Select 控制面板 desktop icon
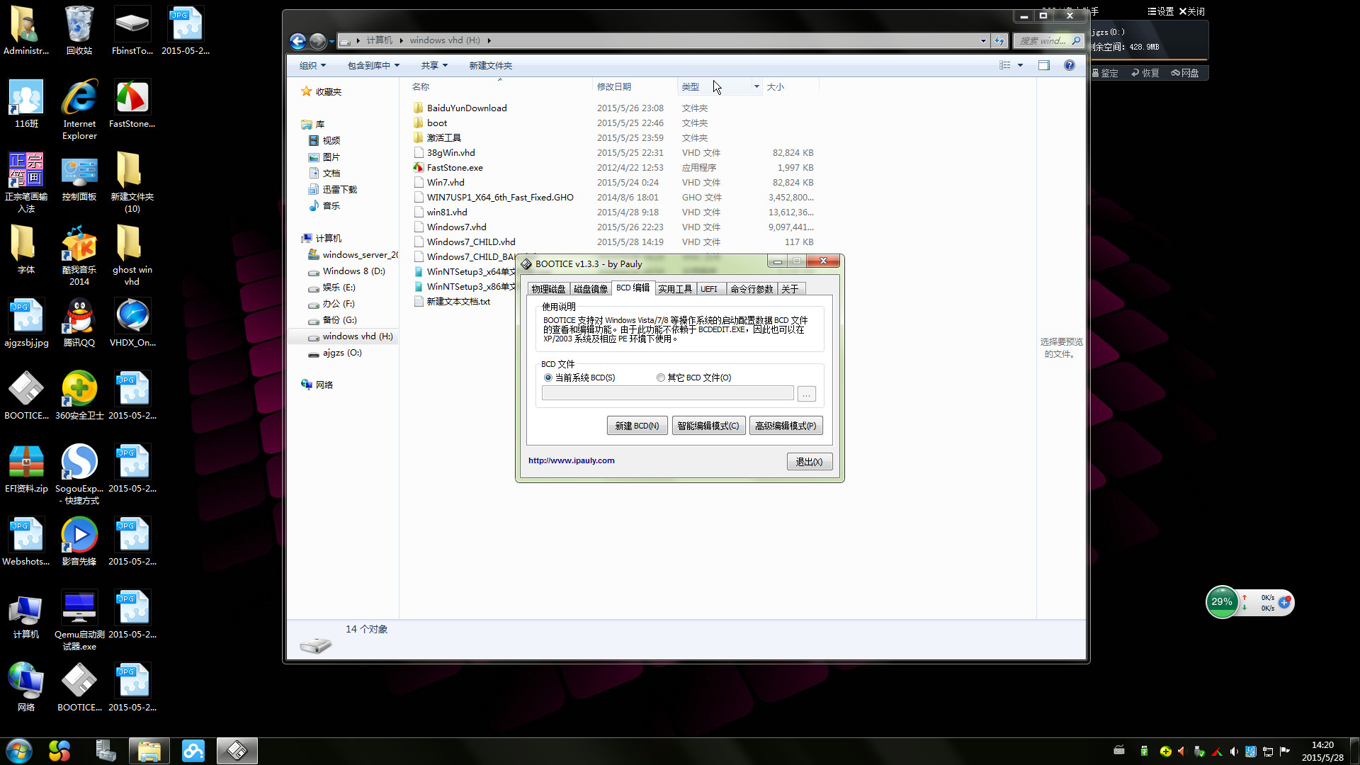Viewport: 1360px width, 765px height. 79,177
